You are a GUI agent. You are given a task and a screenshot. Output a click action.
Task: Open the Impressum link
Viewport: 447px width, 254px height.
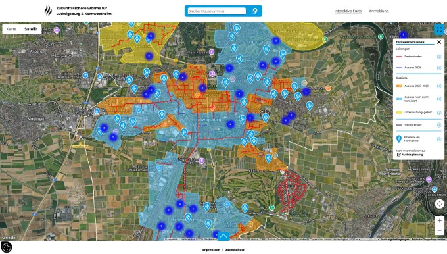(x=211, y=250)
